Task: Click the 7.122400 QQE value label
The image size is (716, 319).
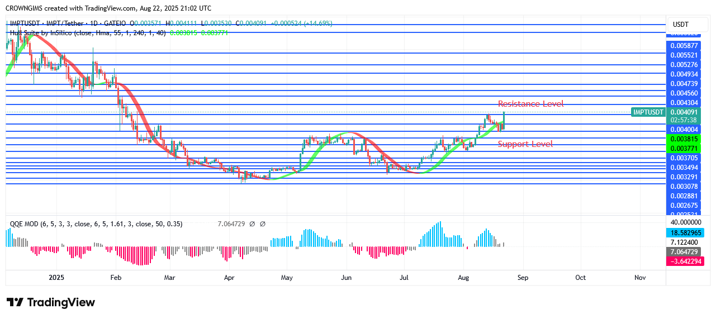Action: [x=684, y=242]
